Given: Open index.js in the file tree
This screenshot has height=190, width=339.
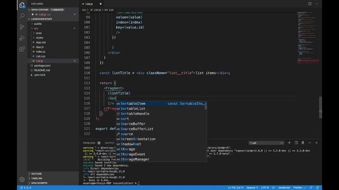Looking at the screenshot, I should click(x=40, y=52).
